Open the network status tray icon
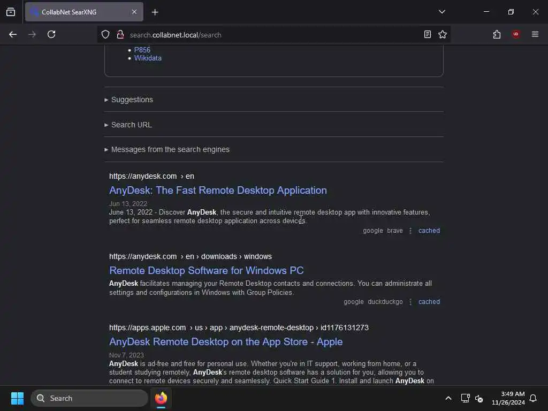548x411 pixels. (466, 398)
